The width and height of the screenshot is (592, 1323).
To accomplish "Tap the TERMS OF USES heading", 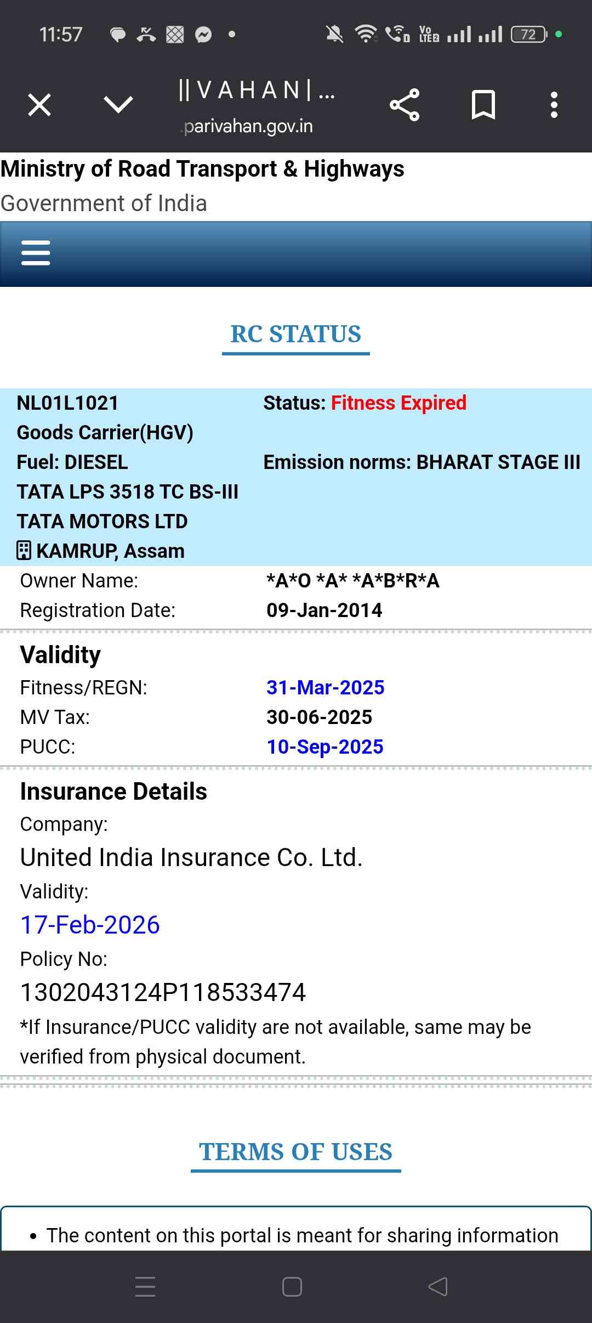I will [x=296, y=1152].
